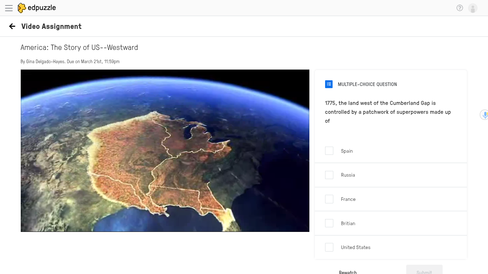Click the question text about Cumberland Gap

[388, 112]
